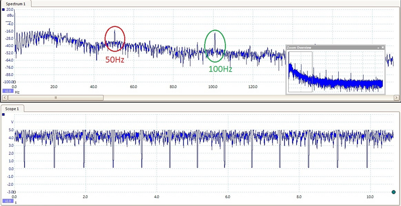
Task: Click the zoom selection rectangle in Zoom Overview
Action: [300, 72]
